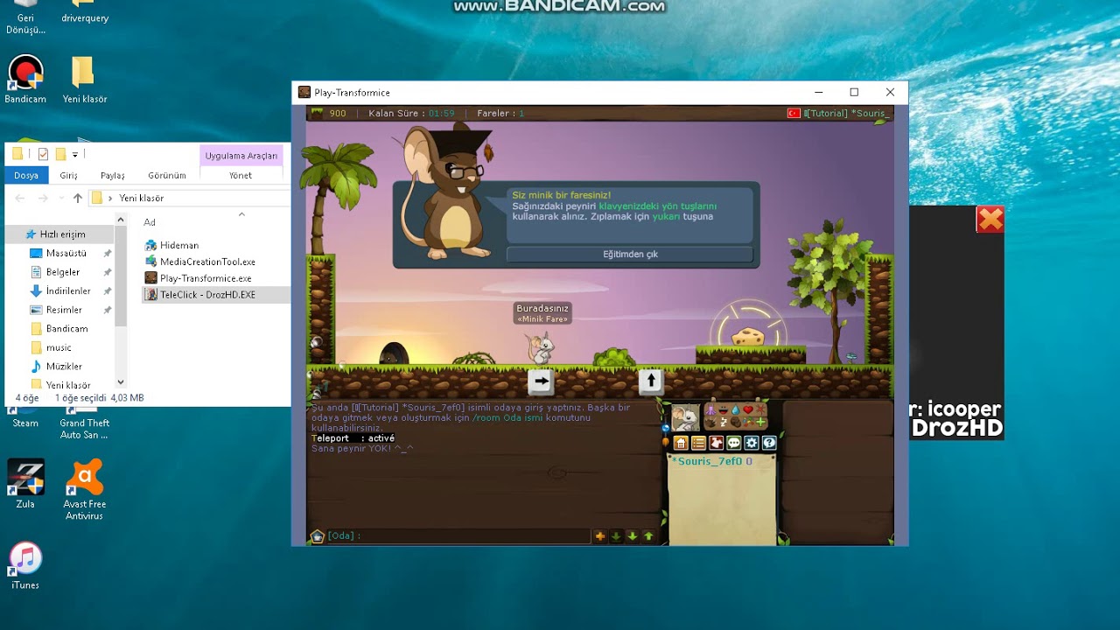
Task: Click the up arrow chat scroll icon
Action: tap(648, 535)
